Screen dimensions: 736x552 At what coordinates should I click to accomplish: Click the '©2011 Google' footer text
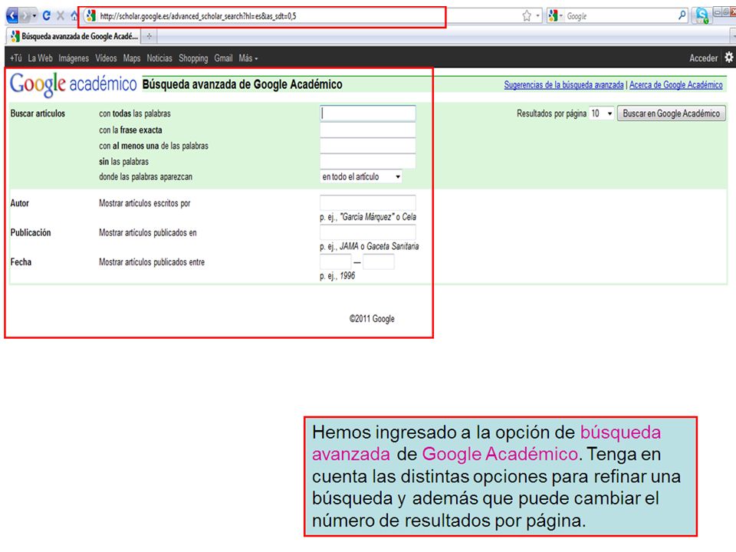373,319
